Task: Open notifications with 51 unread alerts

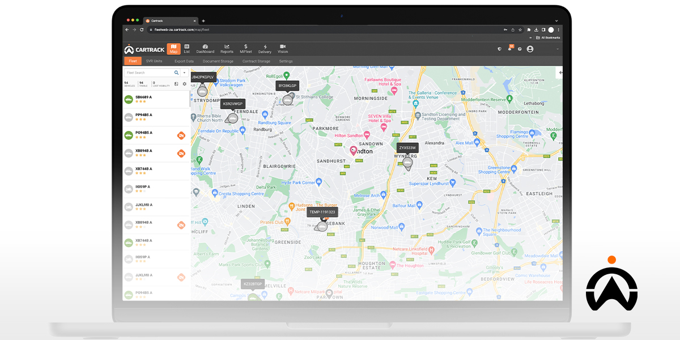Action: tap(509, 49)
